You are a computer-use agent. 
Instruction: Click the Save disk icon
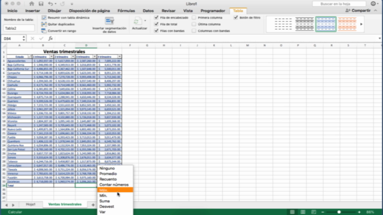pos(41,4)
